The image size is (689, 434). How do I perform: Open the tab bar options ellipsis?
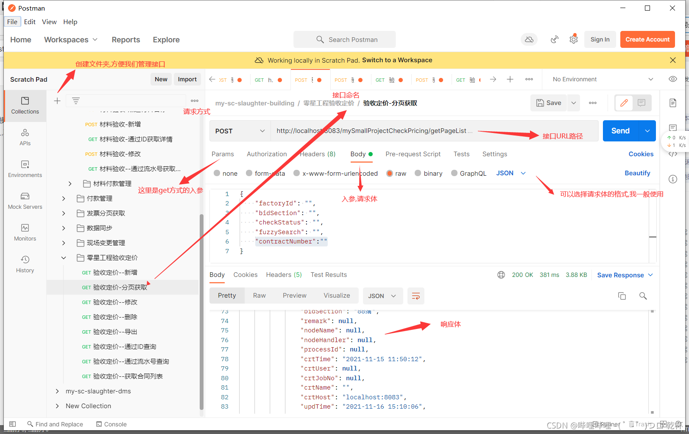[x=529, y=79]
